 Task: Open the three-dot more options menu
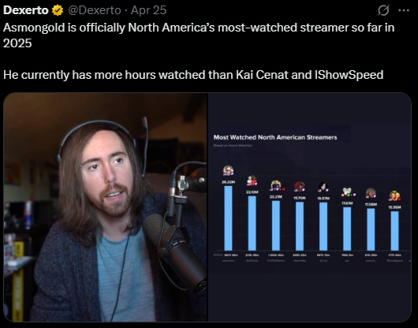pyautogui.click(x=404, y=10)
